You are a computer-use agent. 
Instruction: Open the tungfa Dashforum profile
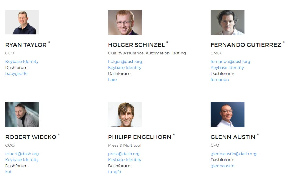(114, 172)
